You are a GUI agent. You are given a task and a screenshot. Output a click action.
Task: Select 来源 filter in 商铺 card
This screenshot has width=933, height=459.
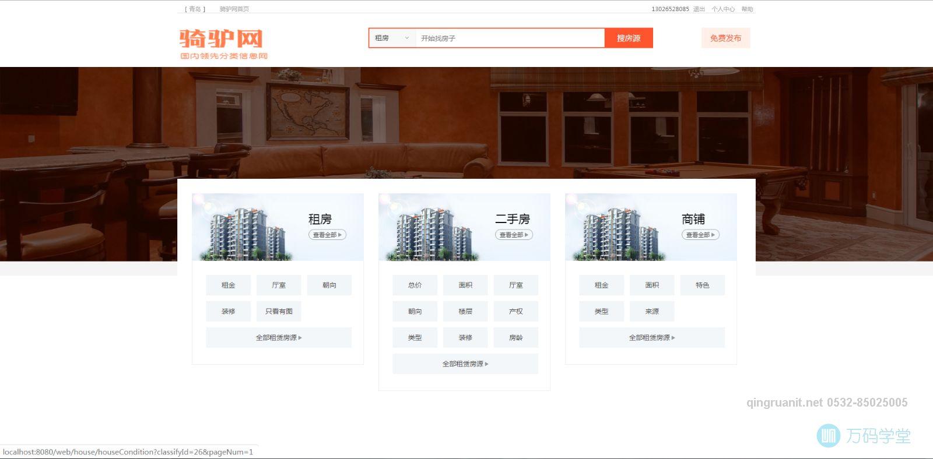click(652, 311)
